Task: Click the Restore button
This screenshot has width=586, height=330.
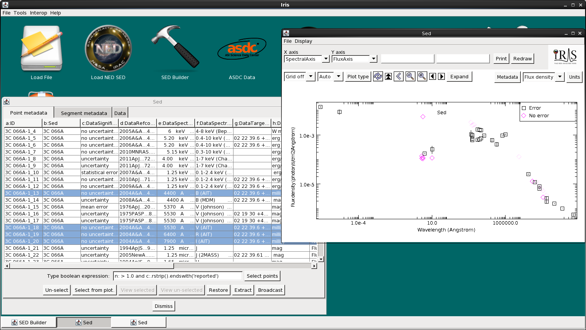Action: (x=218, y=290)
